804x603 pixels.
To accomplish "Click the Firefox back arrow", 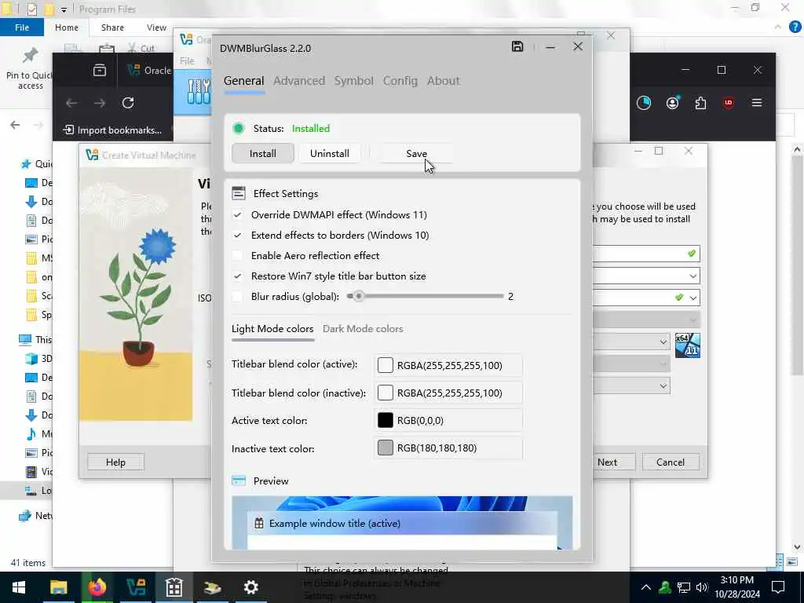I will coord(71,103).
